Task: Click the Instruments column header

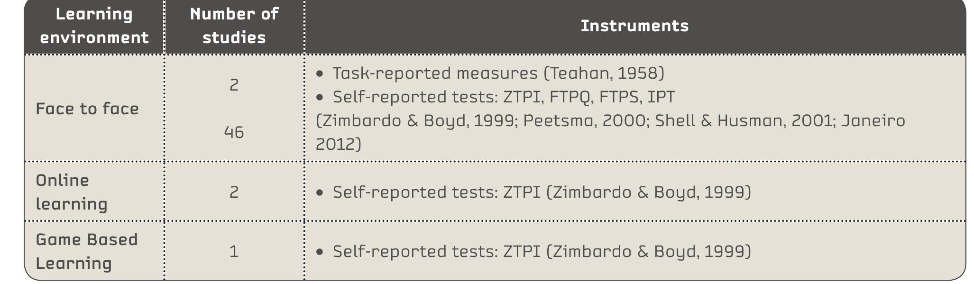Action: click(634, 26)
